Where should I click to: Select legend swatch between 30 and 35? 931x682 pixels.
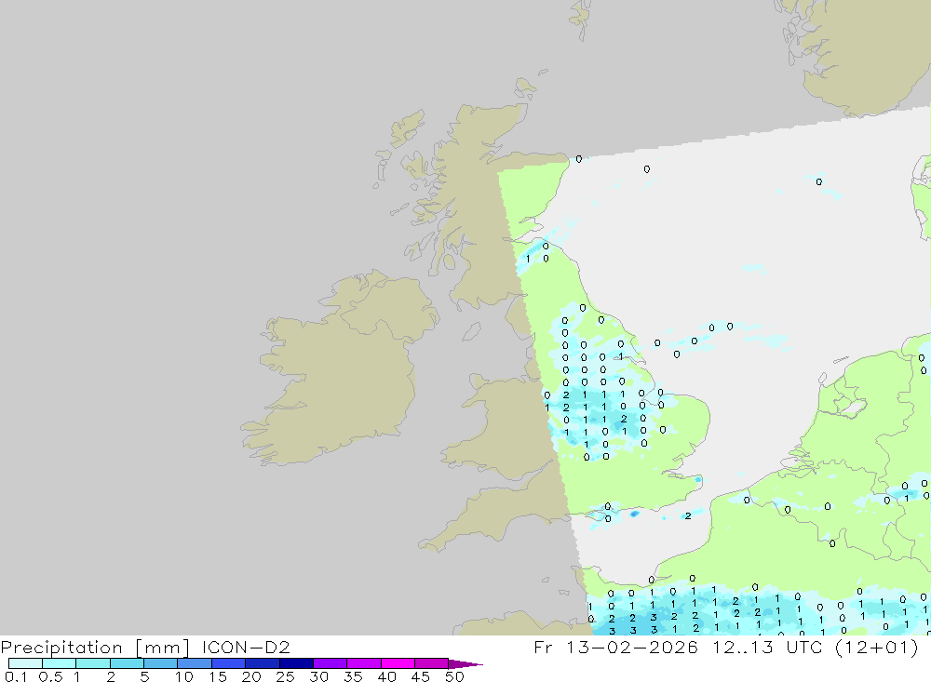[x=331, y=663]
